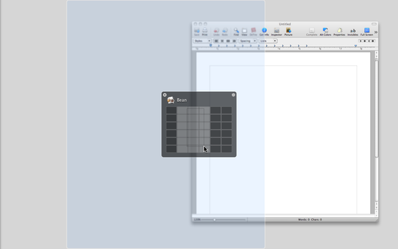Click the Undo toolbar item
This screenshot has height=249, width=398.
coord(216,32)
